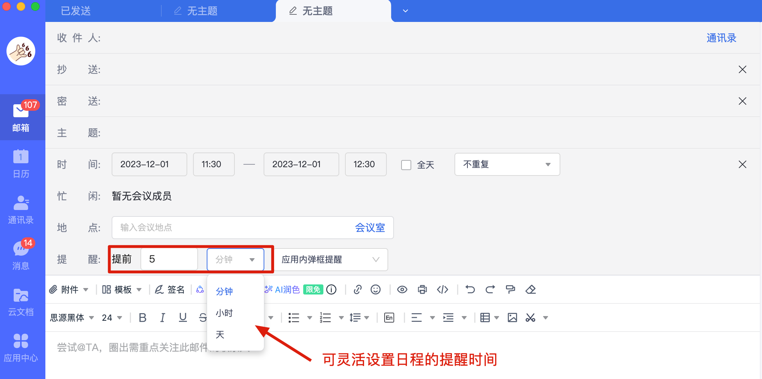Click the end time 12:30 field
This screenshot has height=379, width=762.
[366, 164]
